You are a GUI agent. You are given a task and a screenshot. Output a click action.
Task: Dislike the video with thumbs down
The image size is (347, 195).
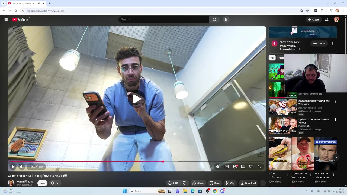click(x=184, y=183)
